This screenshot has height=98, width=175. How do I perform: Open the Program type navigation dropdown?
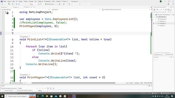tap(76, 10)
